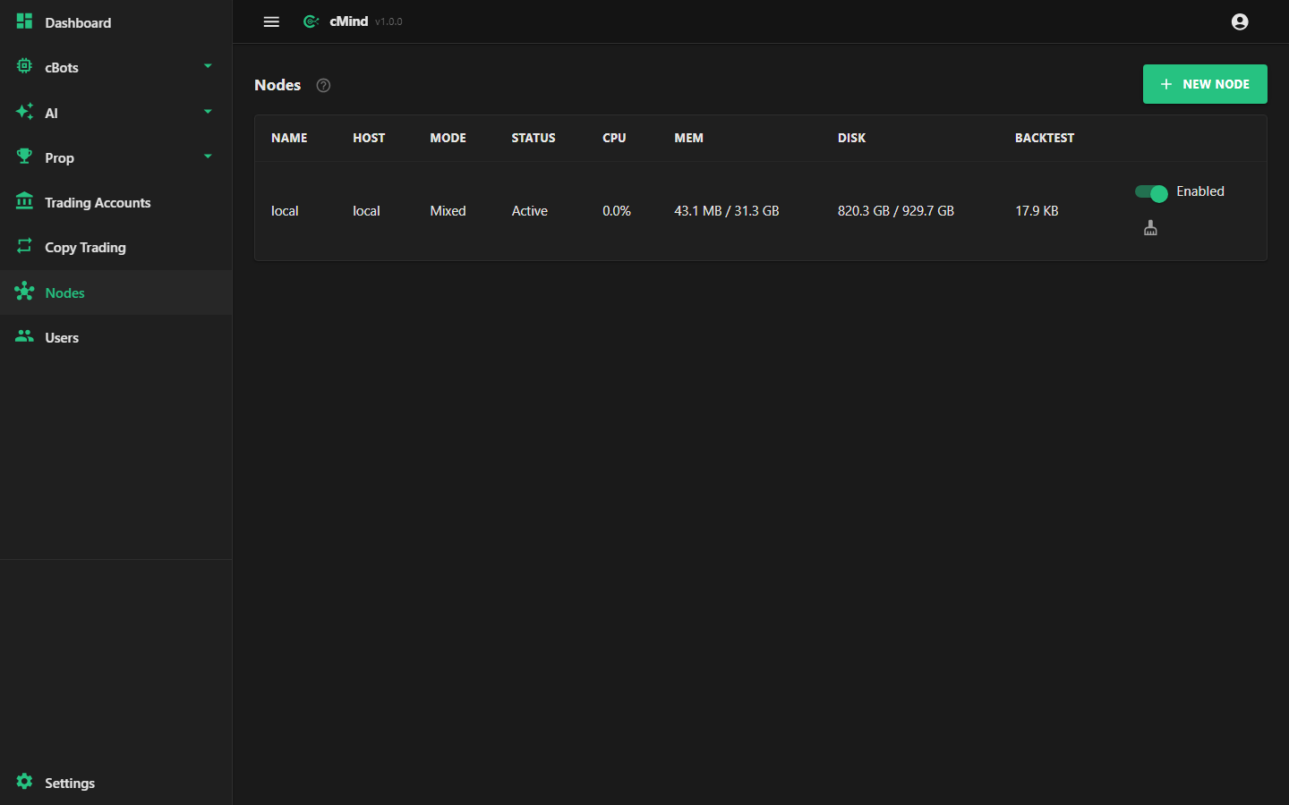Click the local node name cell
1289x805 pixels.
(x=285, y=211)
